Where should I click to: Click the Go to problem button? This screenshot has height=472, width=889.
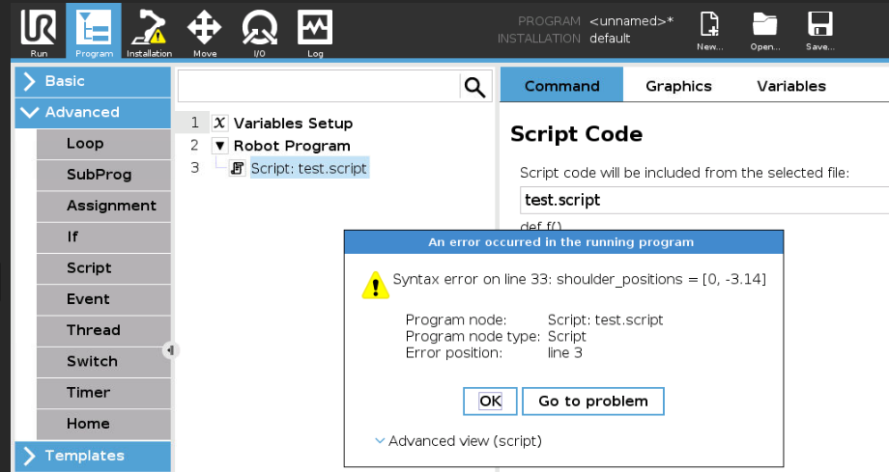click(x=593, y=402)
